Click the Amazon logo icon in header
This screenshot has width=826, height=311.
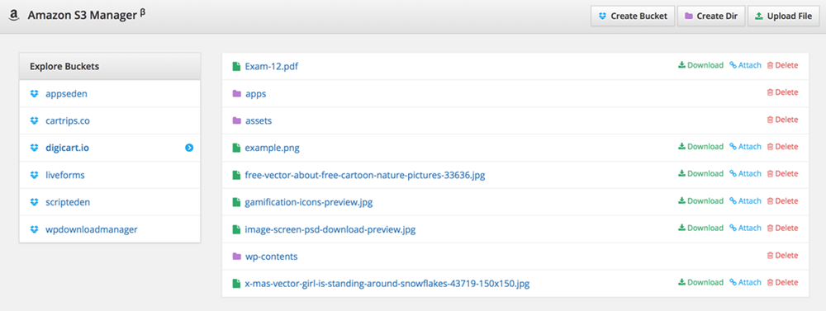[x=14, y=16]
